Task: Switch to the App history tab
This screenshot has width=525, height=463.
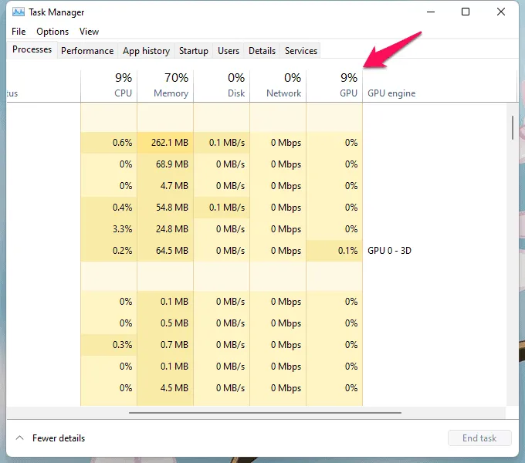Action: (x=147, y=50)
